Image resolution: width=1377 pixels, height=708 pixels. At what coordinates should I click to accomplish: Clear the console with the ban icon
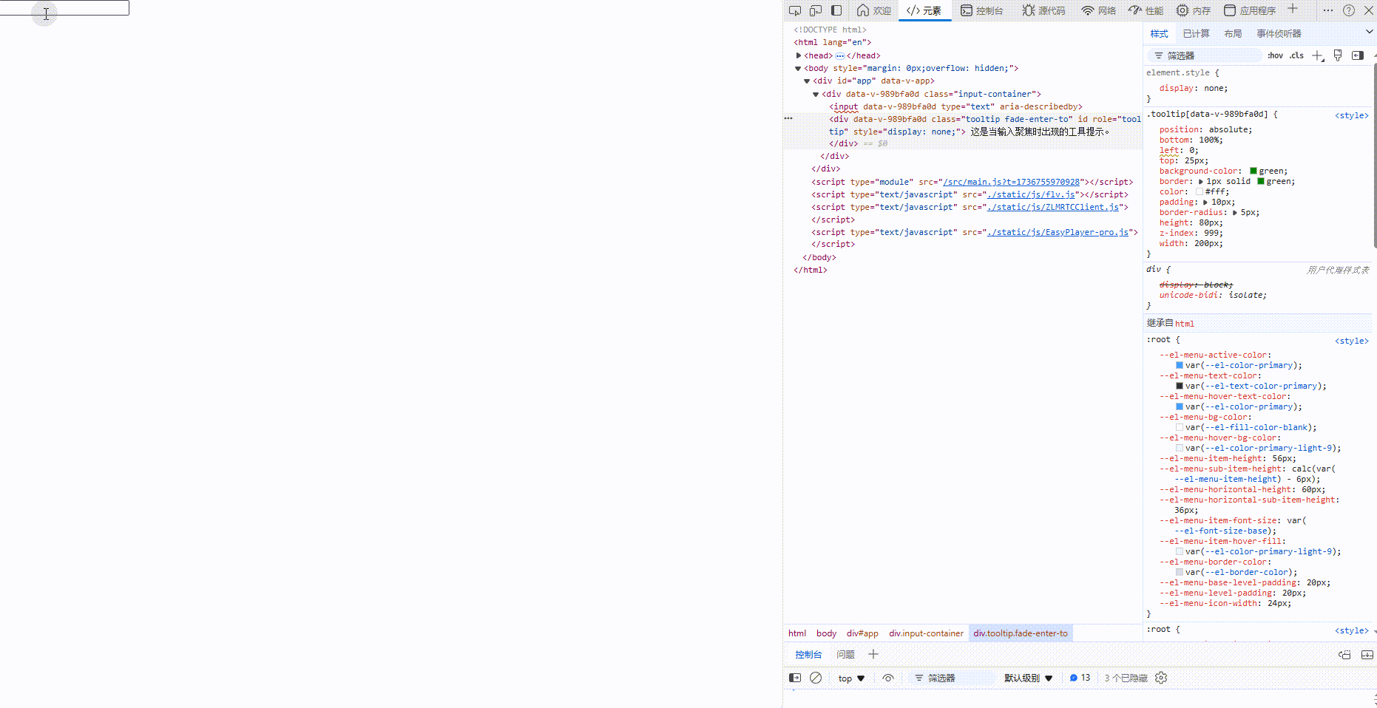[816, 678]
